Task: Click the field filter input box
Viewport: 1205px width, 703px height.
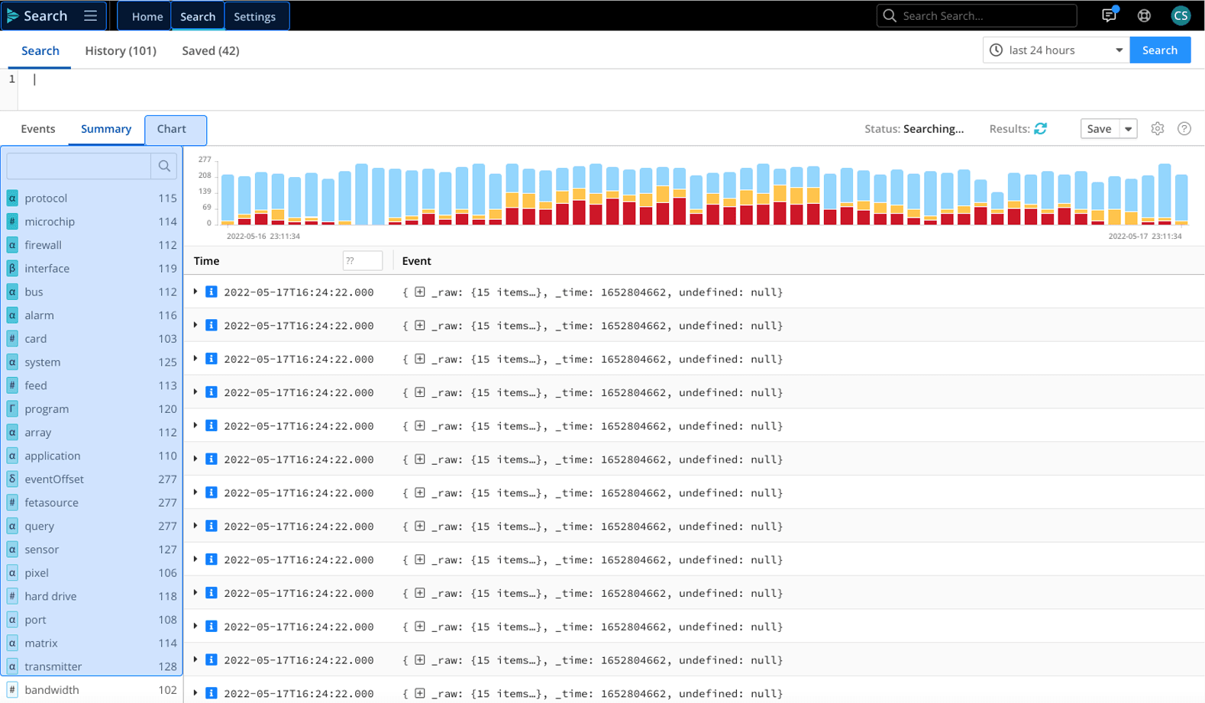Action: pyautogui.click(x=79, y=166)
